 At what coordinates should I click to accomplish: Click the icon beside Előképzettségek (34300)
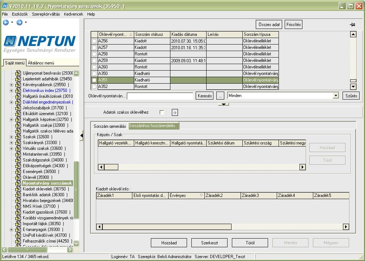[18, 166]
